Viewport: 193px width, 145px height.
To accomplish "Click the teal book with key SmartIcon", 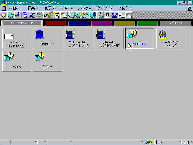I will (x=78, y=15).
